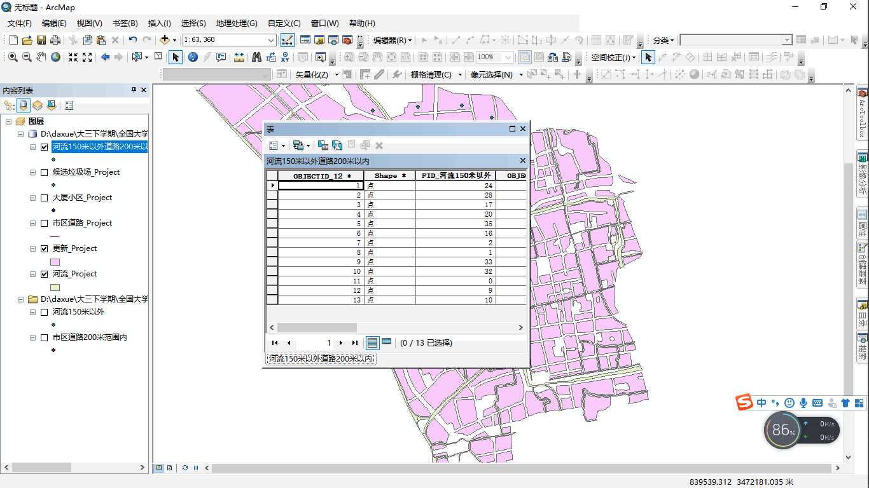Check the 市区道路_Project layer

tap(44, 223)
